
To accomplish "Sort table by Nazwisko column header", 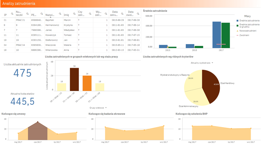I will click(50, 15).
